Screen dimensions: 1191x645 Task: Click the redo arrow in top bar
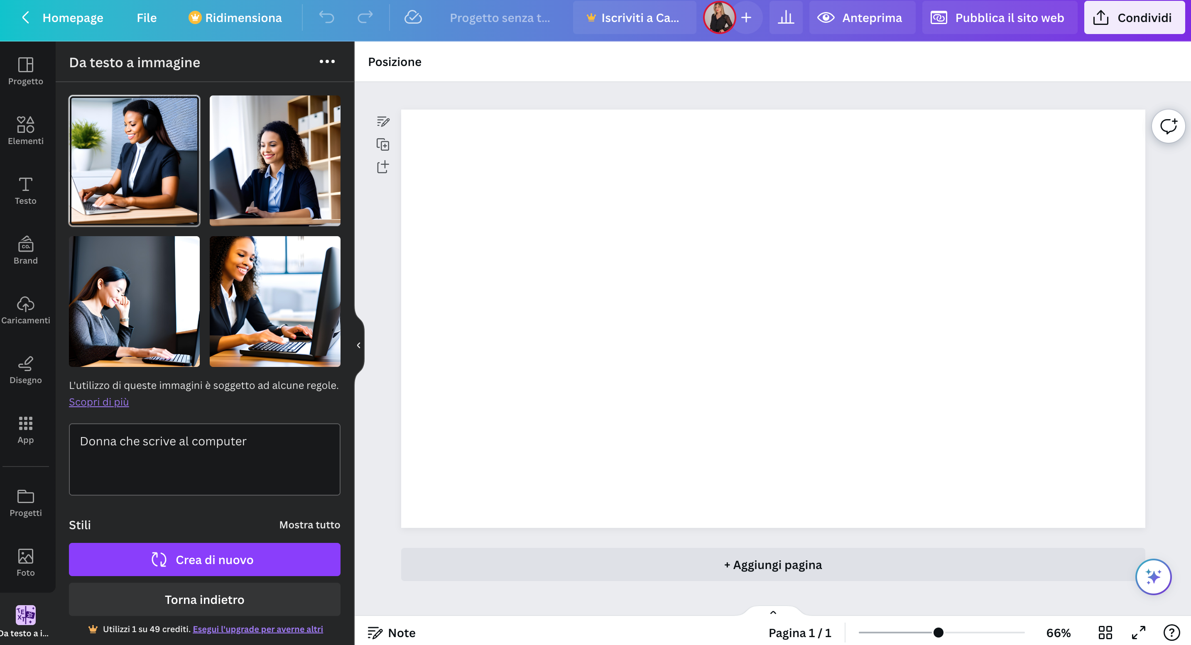click(x=365, y=17)
